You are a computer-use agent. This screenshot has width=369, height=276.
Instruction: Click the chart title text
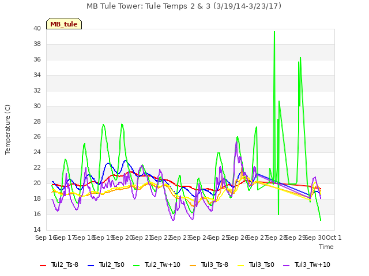point(184,6)
